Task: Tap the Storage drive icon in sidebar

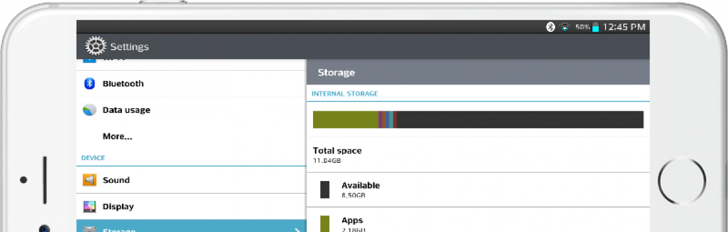Action: tap(90, 230)
